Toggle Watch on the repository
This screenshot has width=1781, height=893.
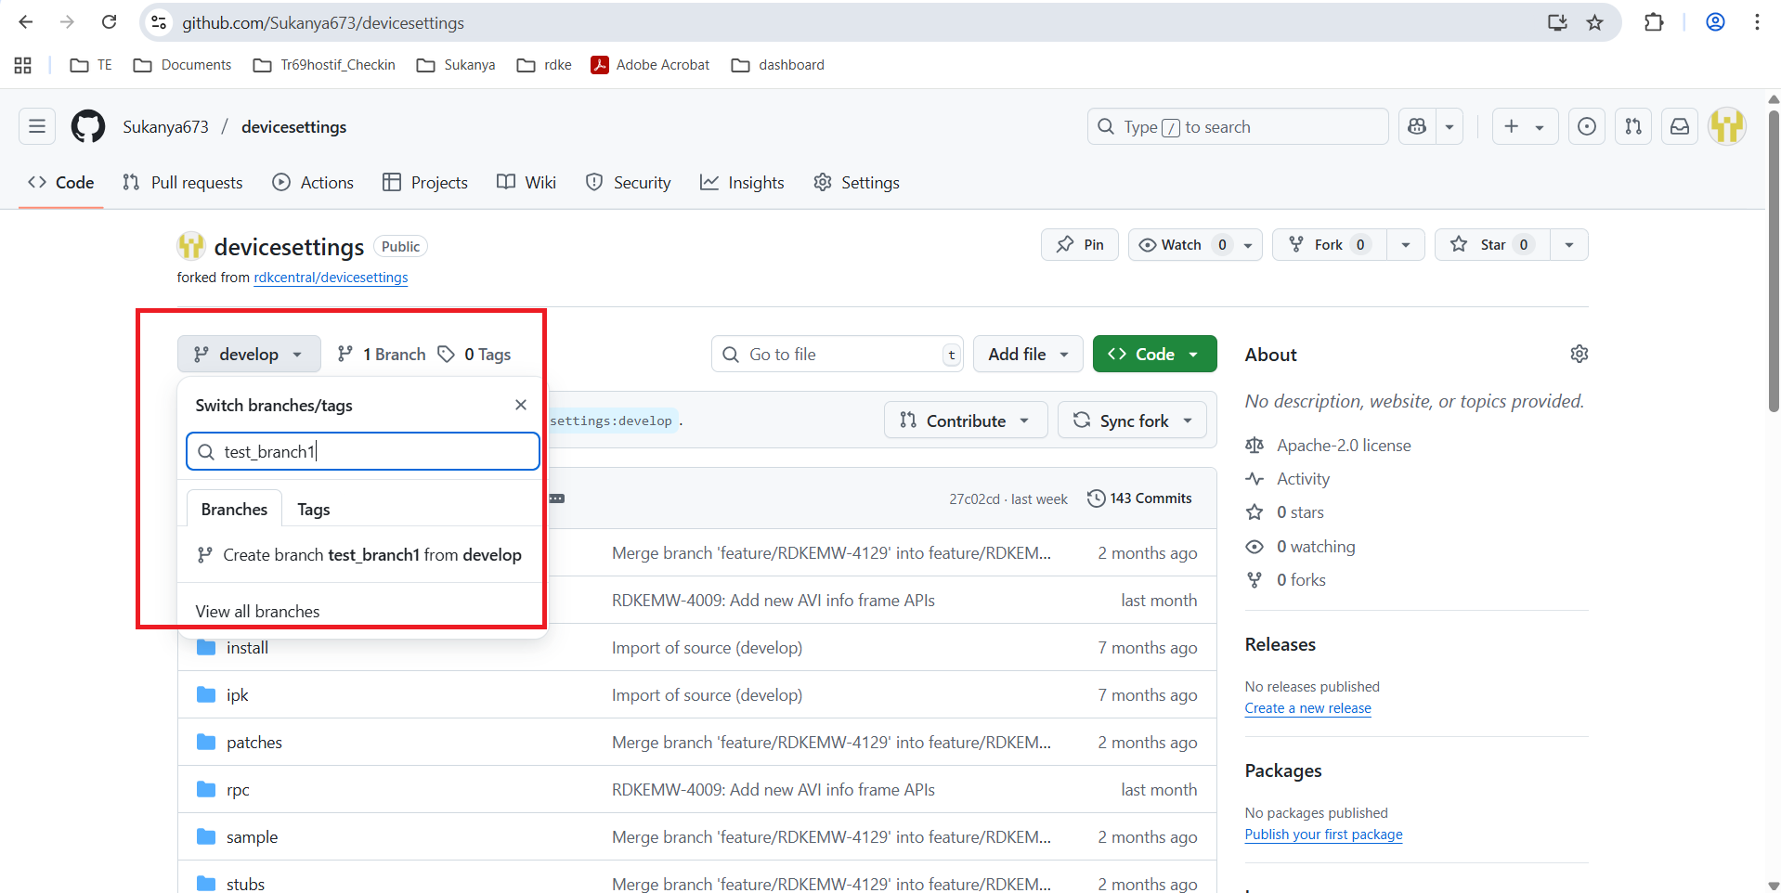coord(1171,245)
